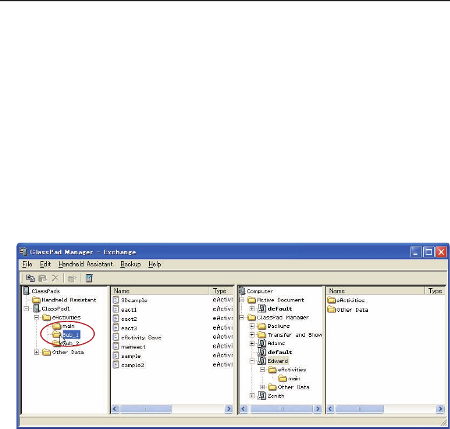Viewport: 450px width, 429px height.
Task: Click the eact3 file icon
Action: pos(116,328)
